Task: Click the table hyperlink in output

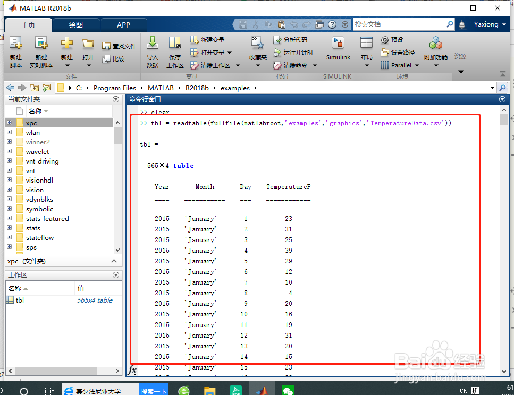Action: (x=183, y=166)
